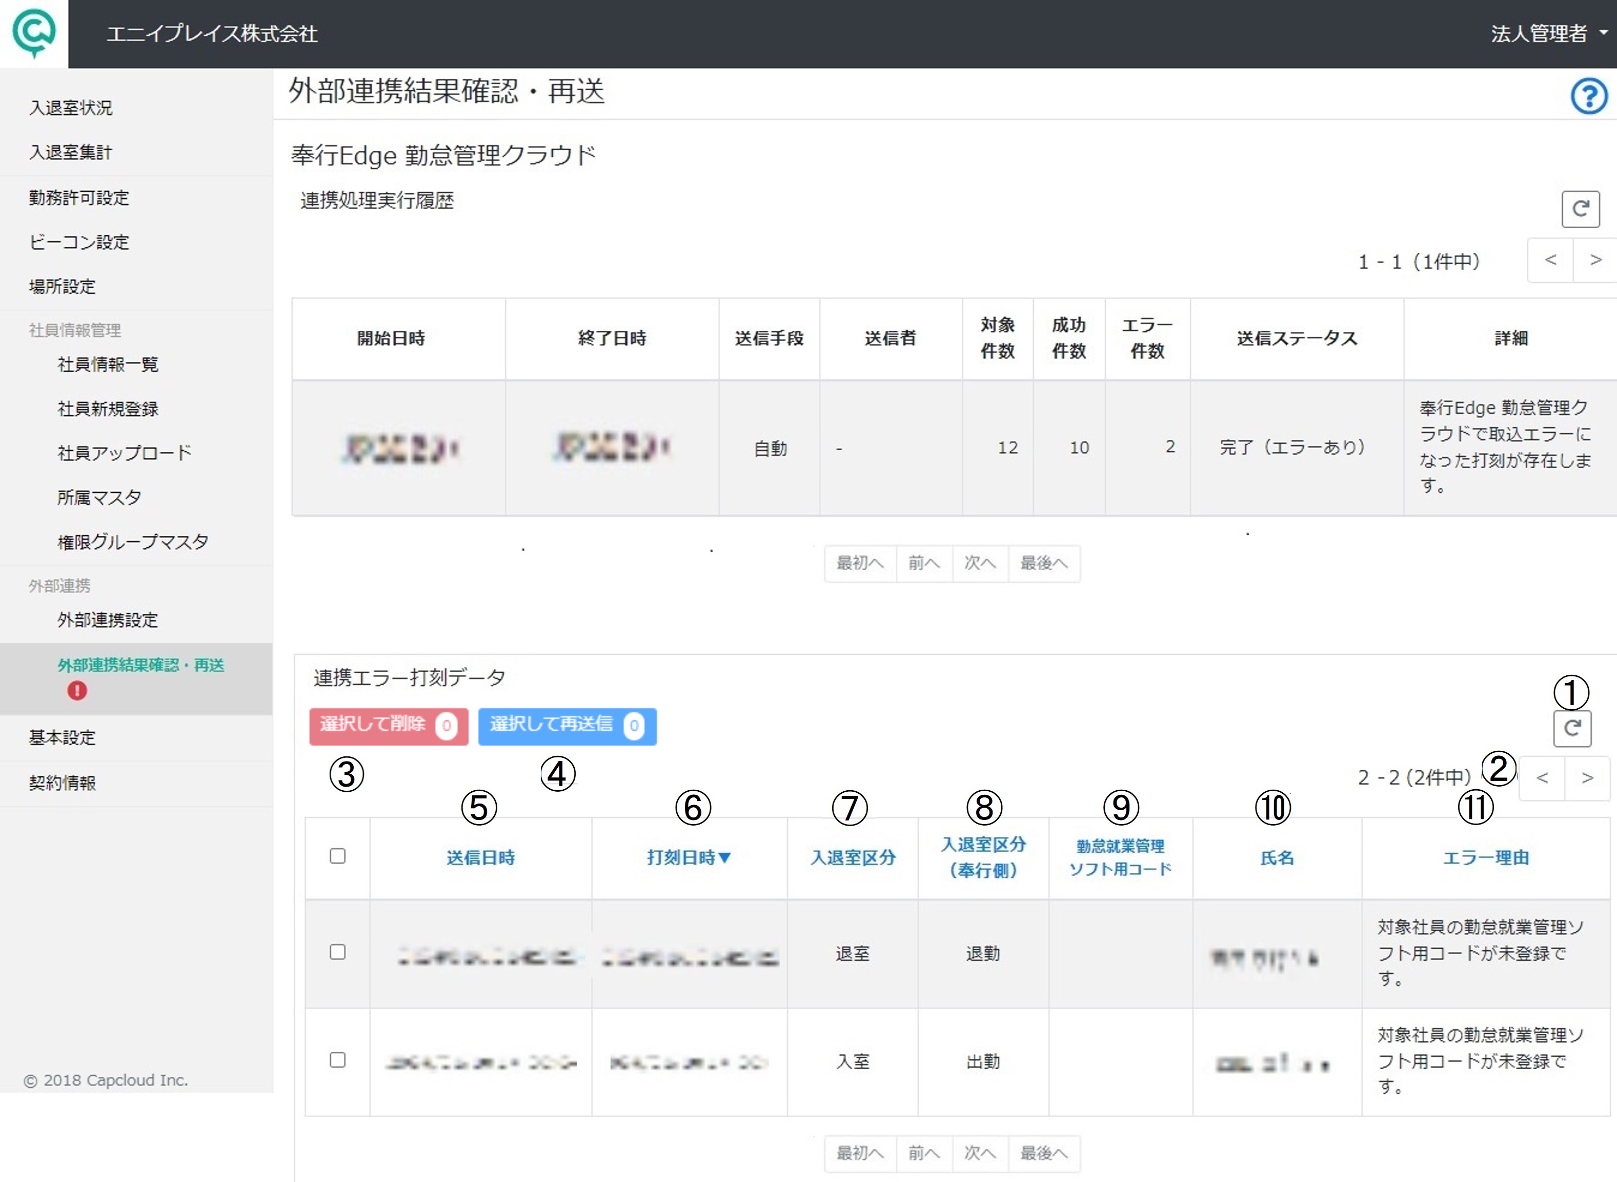This screenshot has height=1182, width=1617.
Task: Open 入退室状況 menu
Action: point(71,107)
